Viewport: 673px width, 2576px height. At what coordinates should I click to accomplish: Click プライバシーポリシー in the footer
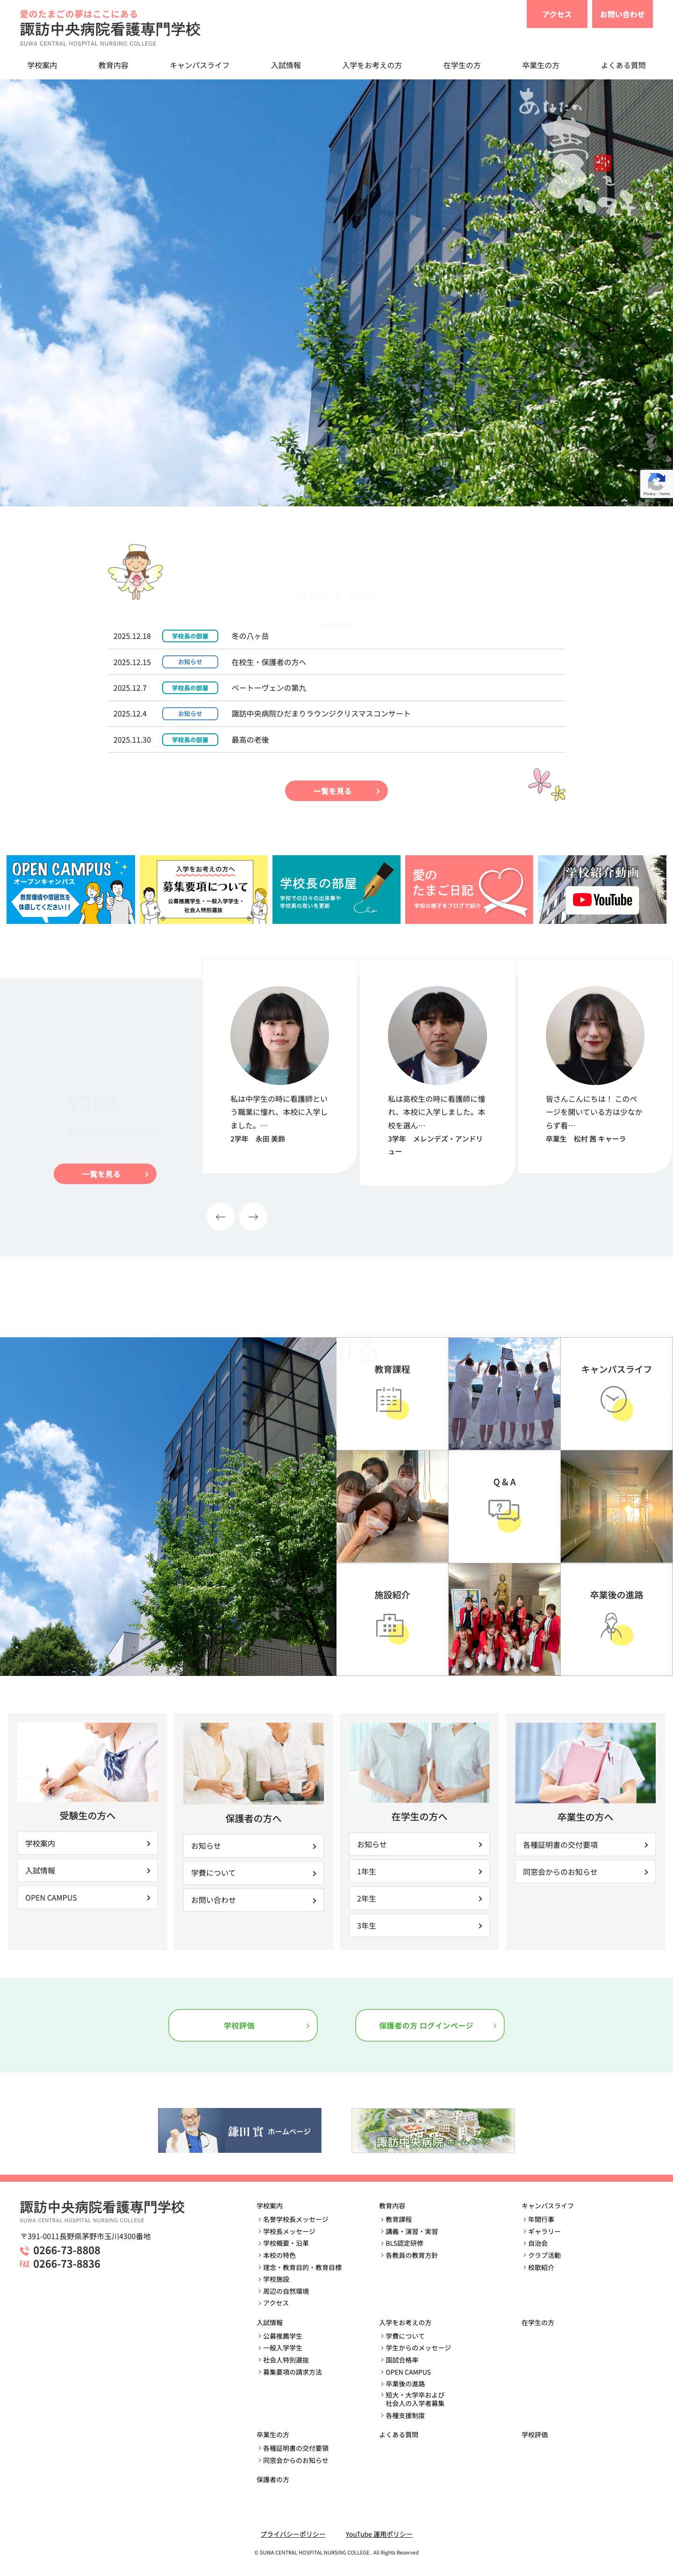tap(293, 2534)
